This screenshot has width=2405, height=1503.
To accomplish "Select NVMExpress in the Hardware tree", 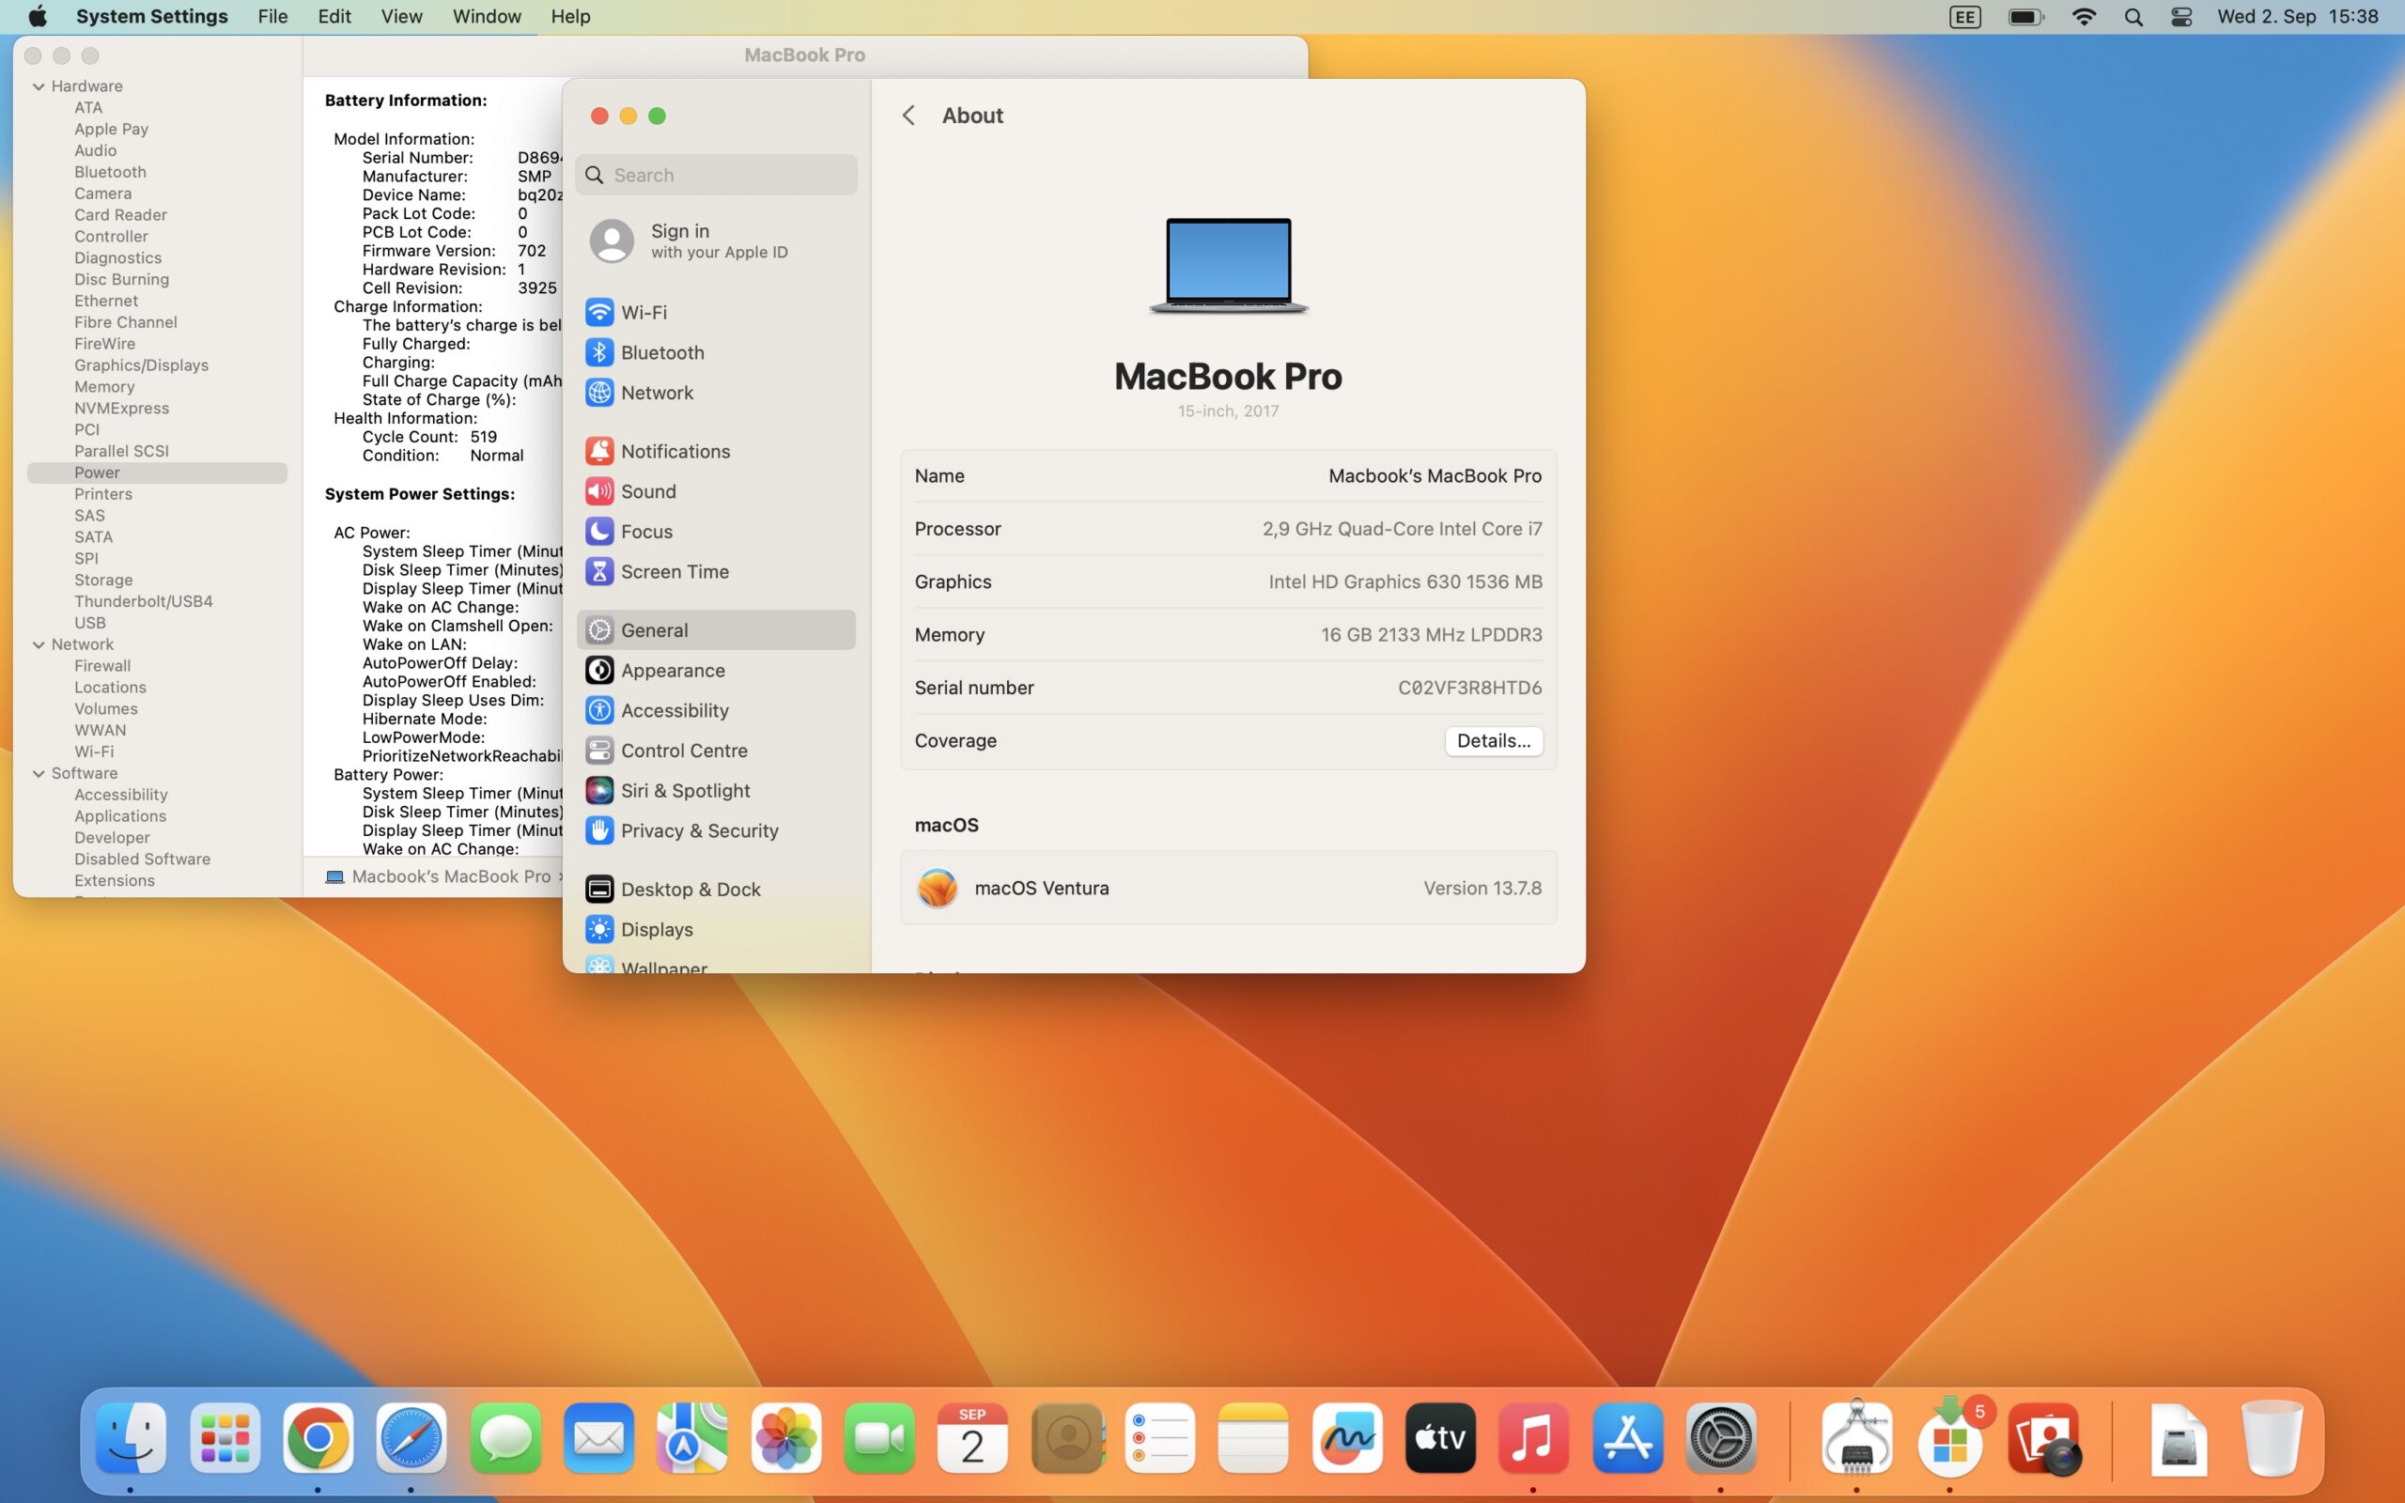I will click(x=121, y=408).
